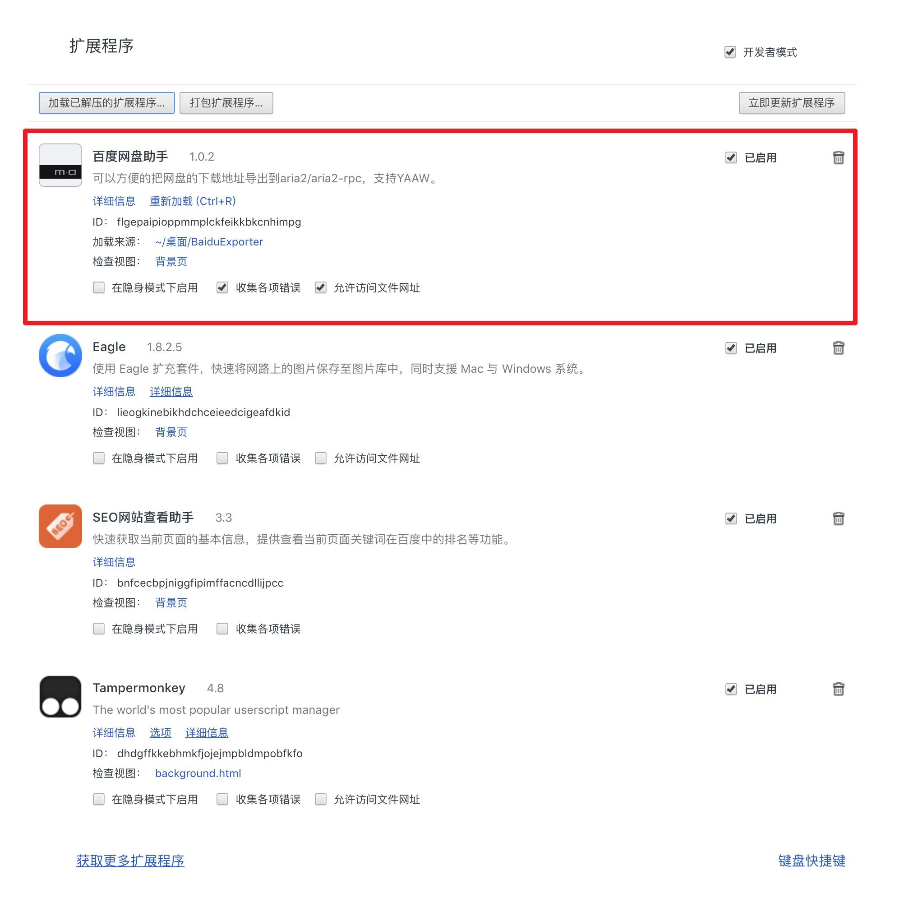904x907 pixels.
Task: Toggle 开发者模式 checkbox
Action: 730,51
